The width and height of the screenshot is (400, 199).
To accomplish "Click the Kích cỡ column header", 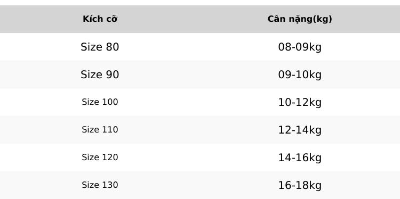I will pyautogui.click(x=100, y=19).
